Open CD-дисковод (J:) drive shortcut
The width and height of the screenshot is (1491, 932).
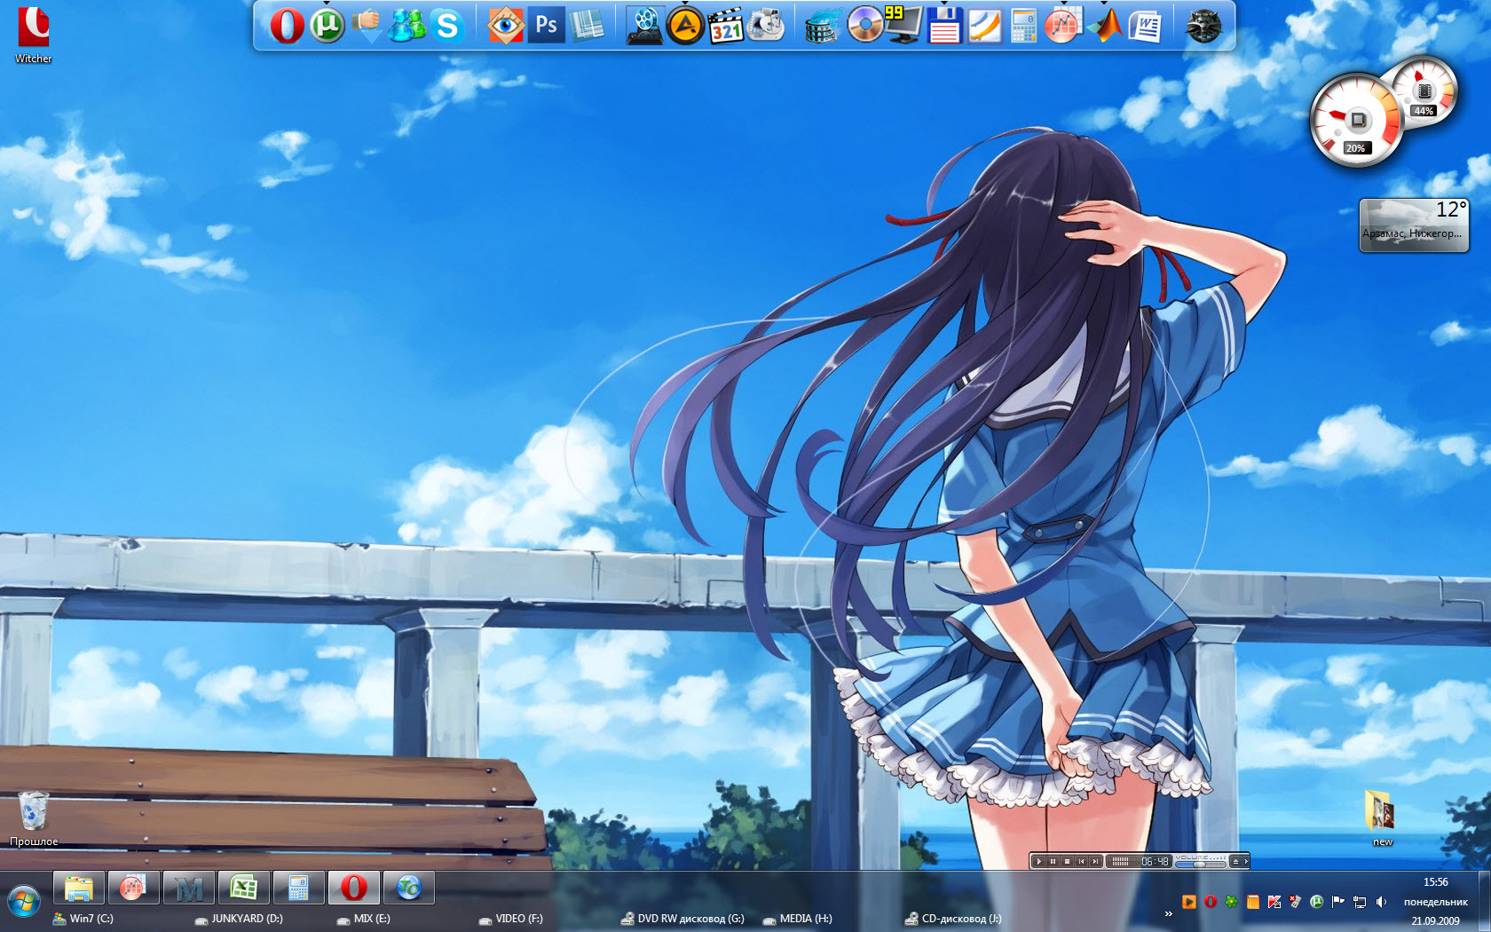pos(953,919)
